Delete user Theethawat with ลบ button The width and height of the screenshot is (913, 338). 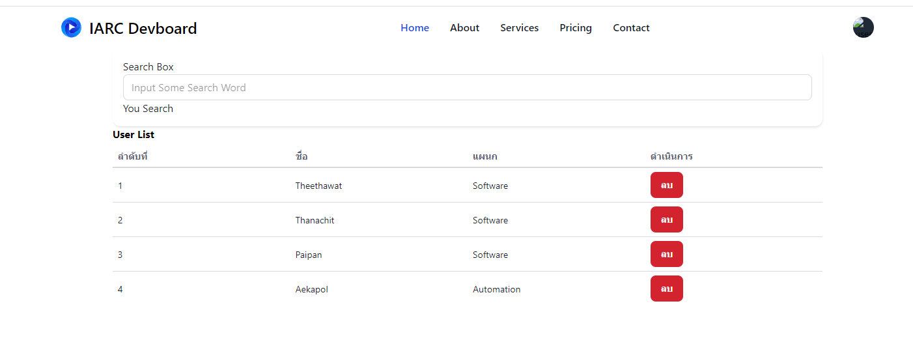[666, 185]
